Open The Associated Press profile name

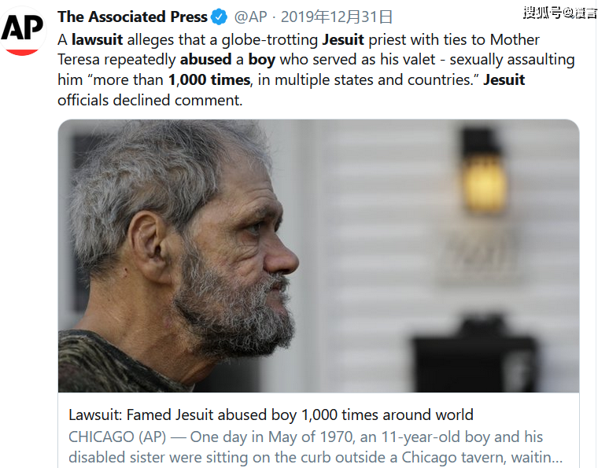[132, 17]
